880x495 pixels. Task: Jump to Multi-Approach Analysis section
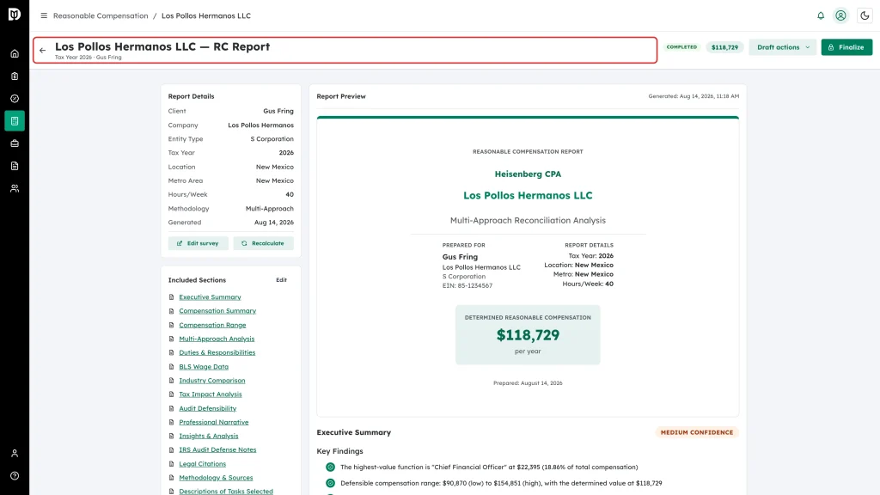click(x=217, y=339)
